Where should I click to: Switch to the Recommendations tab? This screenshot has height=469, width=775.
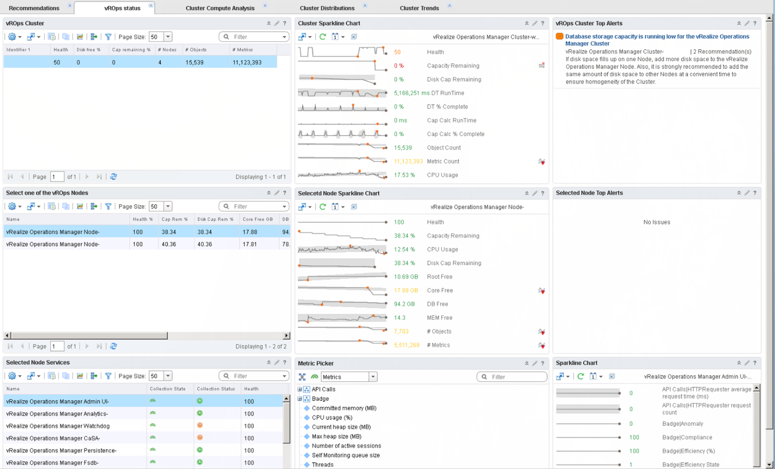point(34,8)
